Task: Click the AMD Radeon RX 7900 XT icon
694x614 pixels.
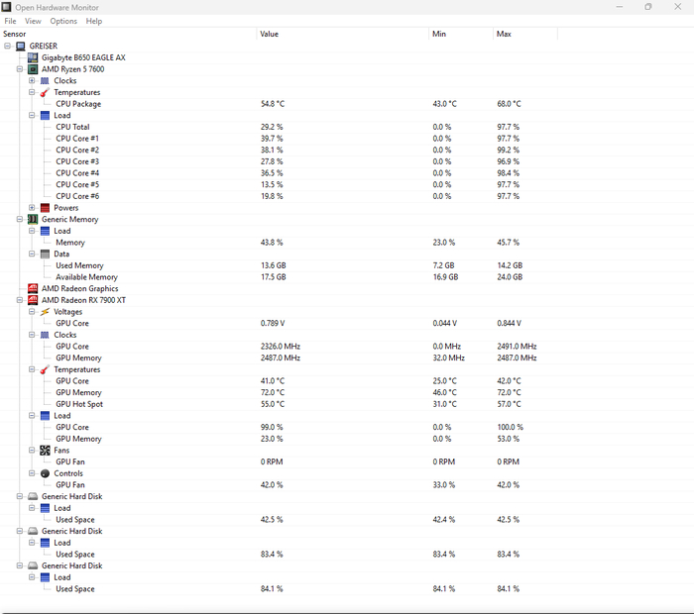Action: (x=33, y=300)
